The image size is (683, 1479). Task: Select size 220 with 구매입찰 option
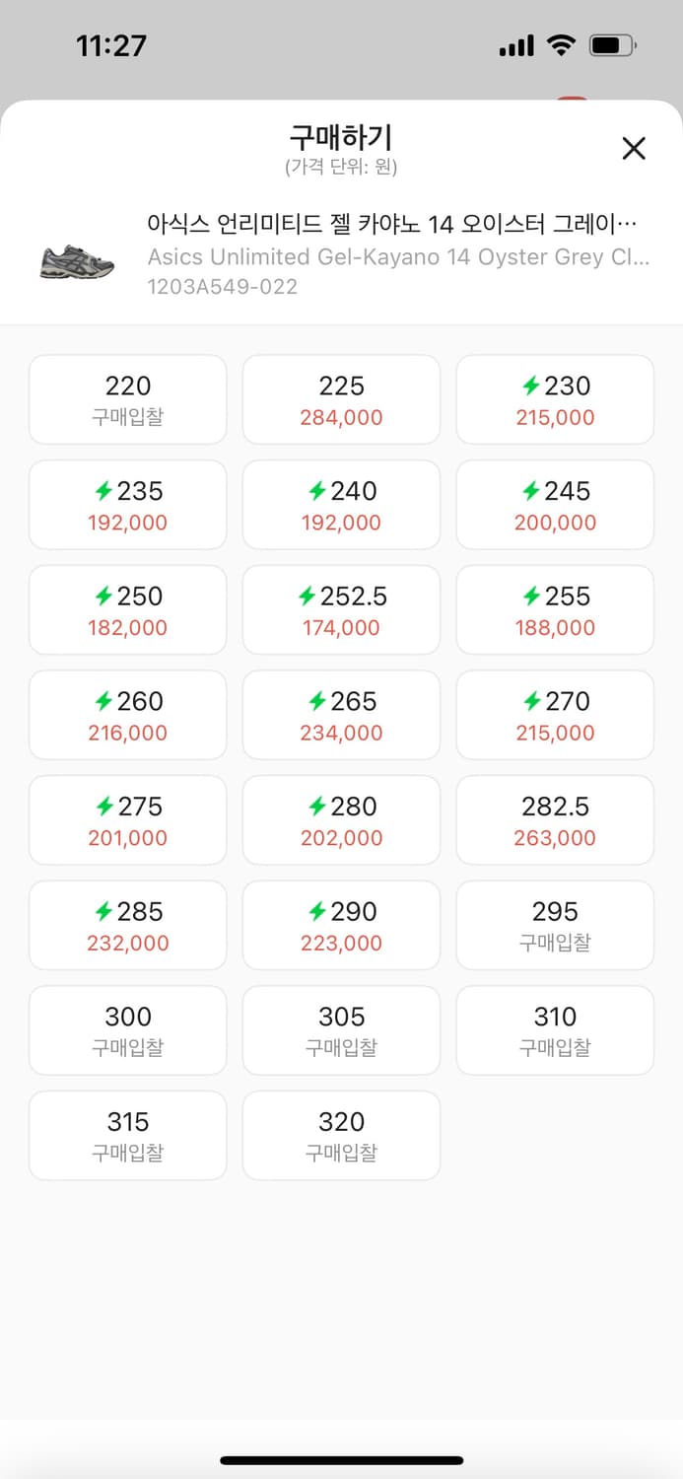tap(127, 399)
